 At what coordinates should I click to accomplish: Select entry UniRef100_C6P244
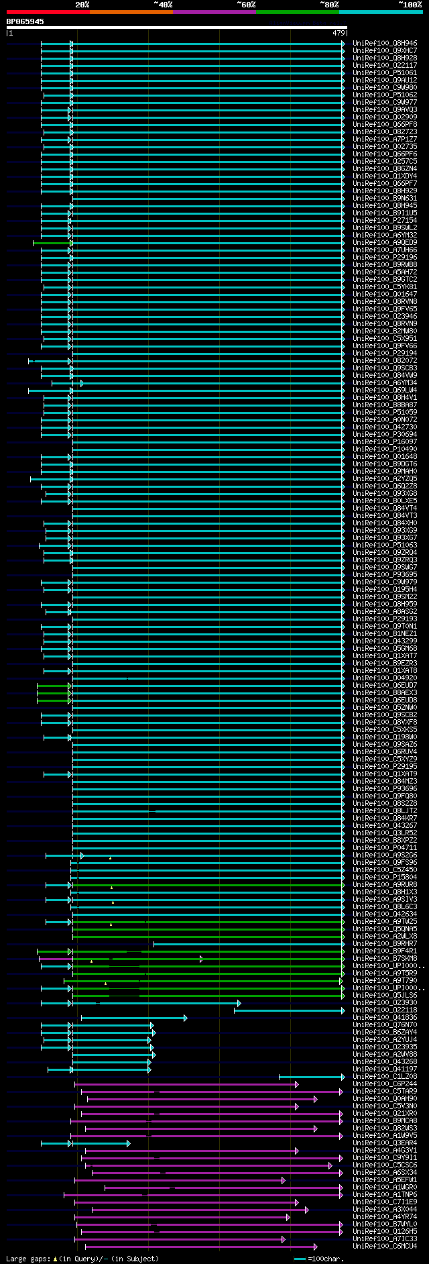(385, 1084)
